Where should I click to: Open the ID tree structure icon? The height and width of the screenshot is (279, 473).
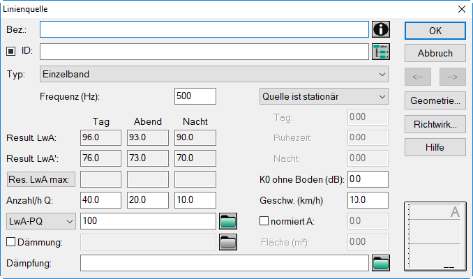(381, 52)
